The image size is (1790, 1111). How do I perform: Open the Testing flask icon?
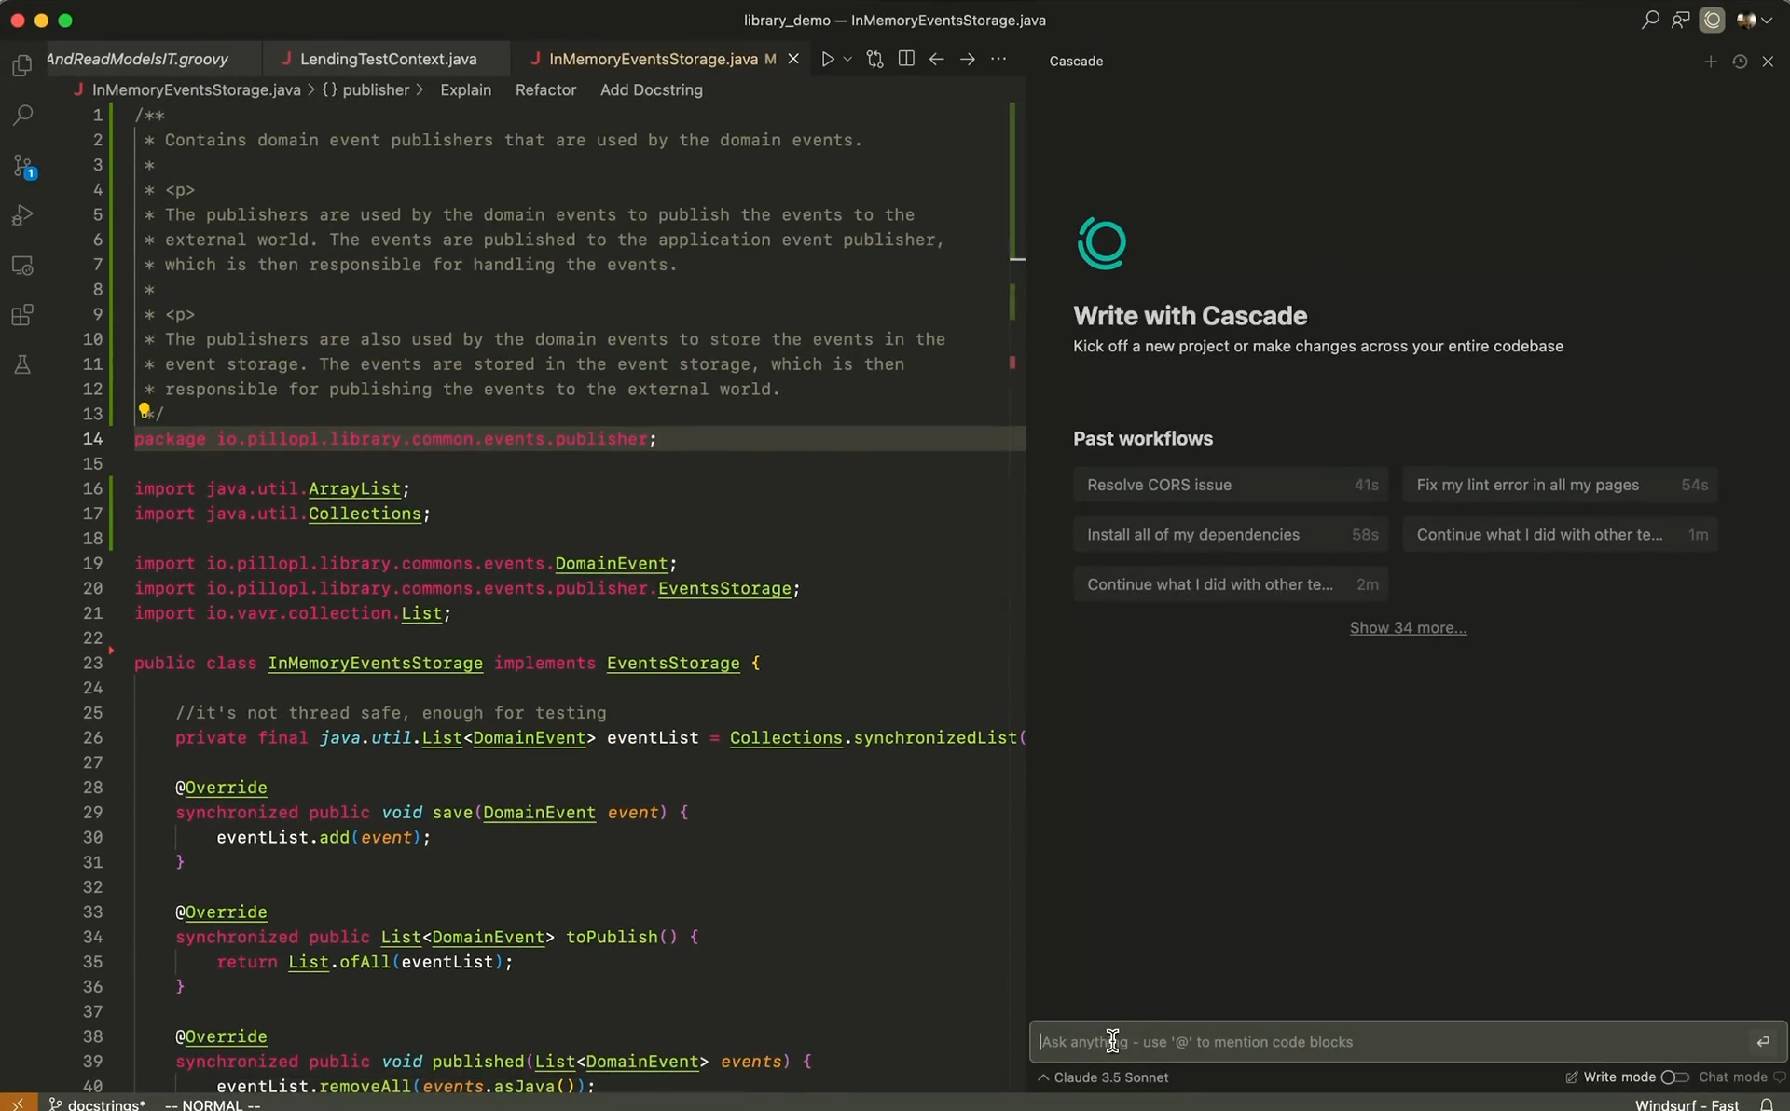tap(22, 364)
